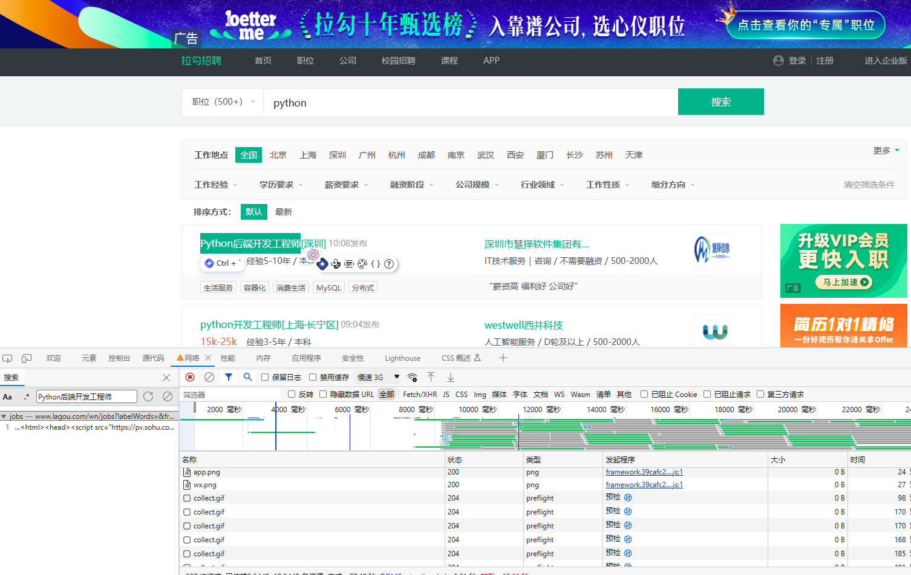Viewport: 911px width, 575px height.
Task: Toggle match case Aa in search
Action: click(x=7, y=397)
